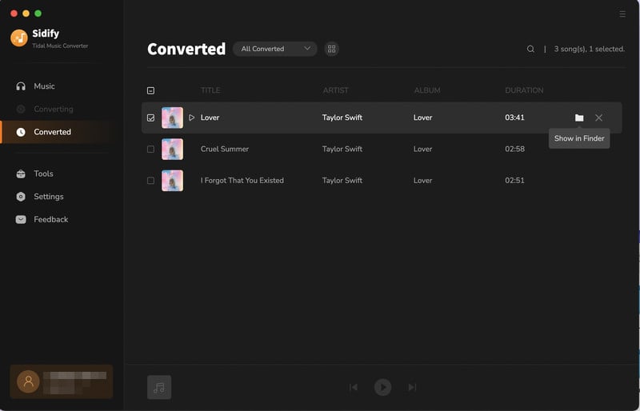Click the main play button in player bar

click(x=383, y=387)
